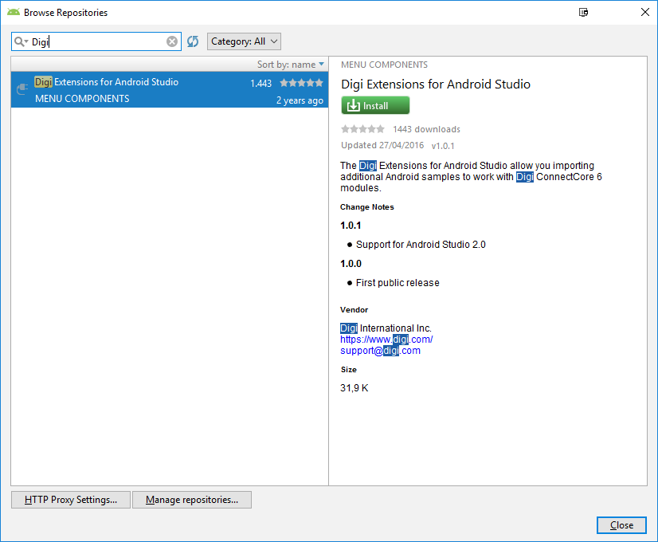Open HTTP Proxy Settings dialog
Screen dimensions: 658x542
click(70, 500)
